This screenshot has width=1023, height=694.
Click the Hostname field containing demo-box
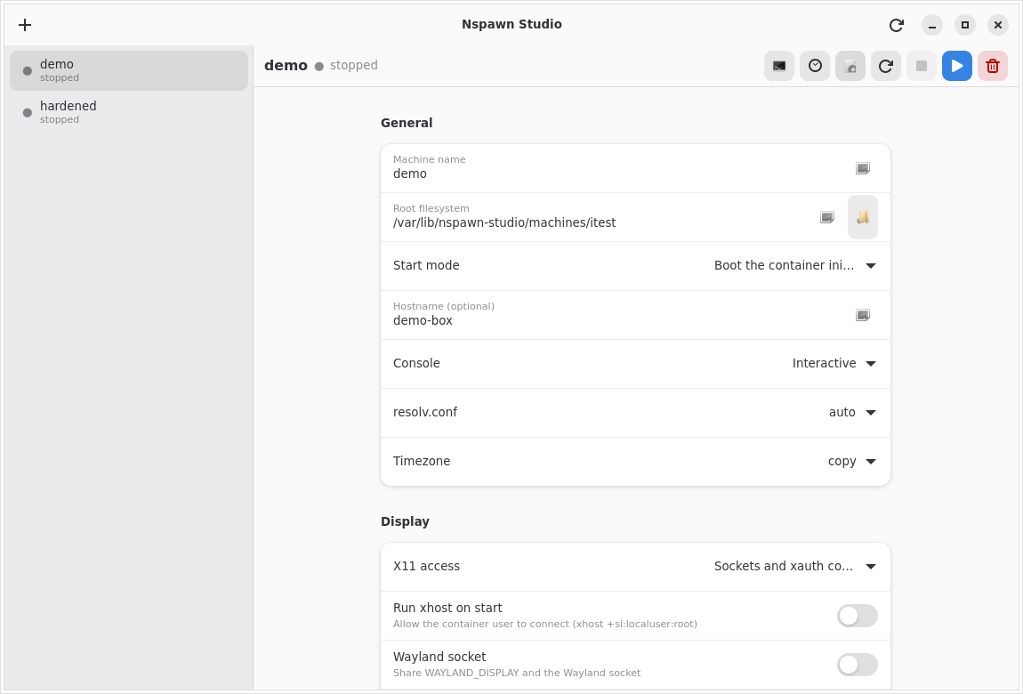pyautogui.click(x=635, y=315)
